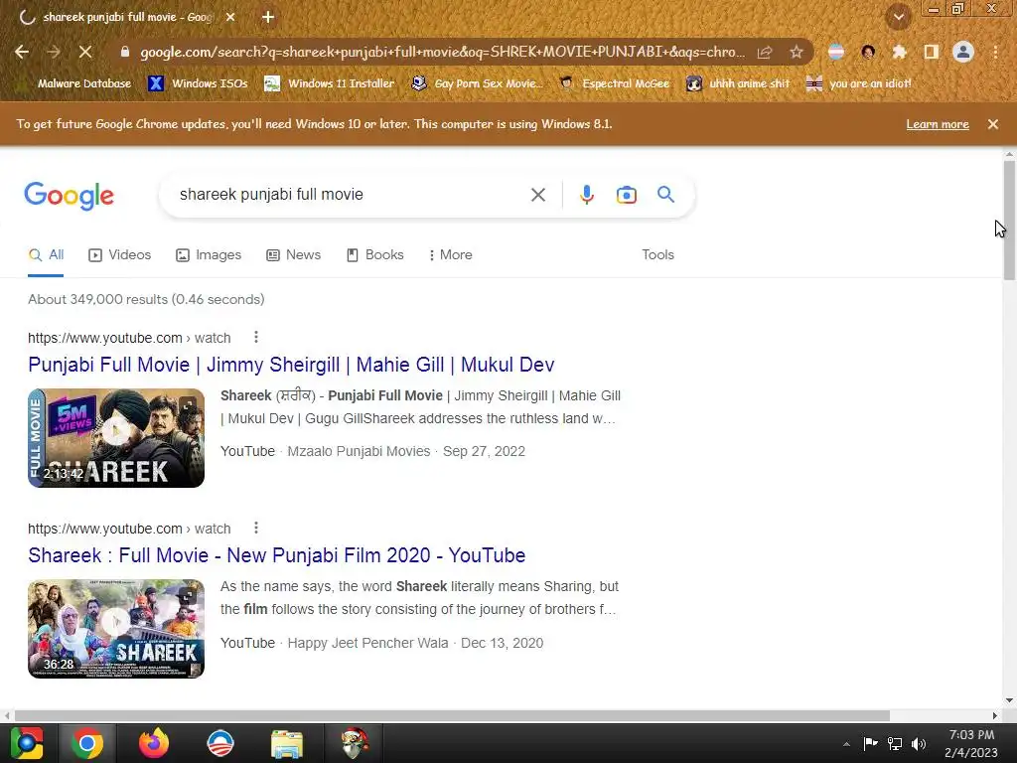This screenshot has height=763, width=1017.
Task: Click the scroll-down arrow of the scrollbar
Action: tap(1009, 700)
